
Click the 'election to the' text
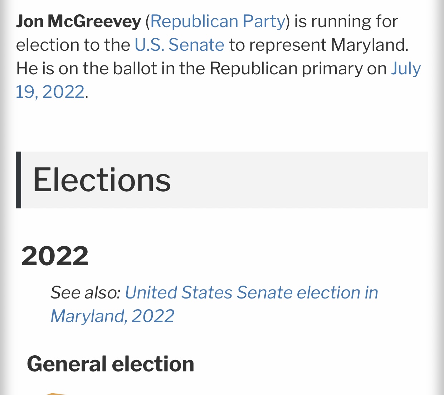pyautogui.click(x=73, y=45)
